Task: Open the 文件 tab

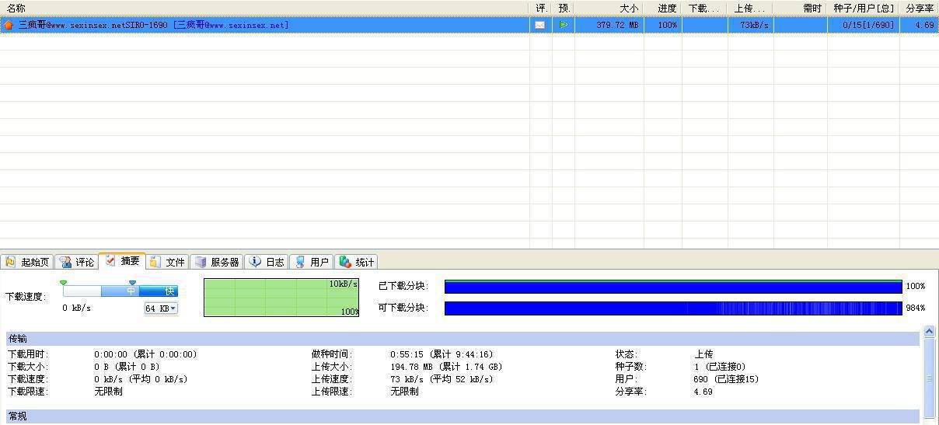Action: point(168,262)
